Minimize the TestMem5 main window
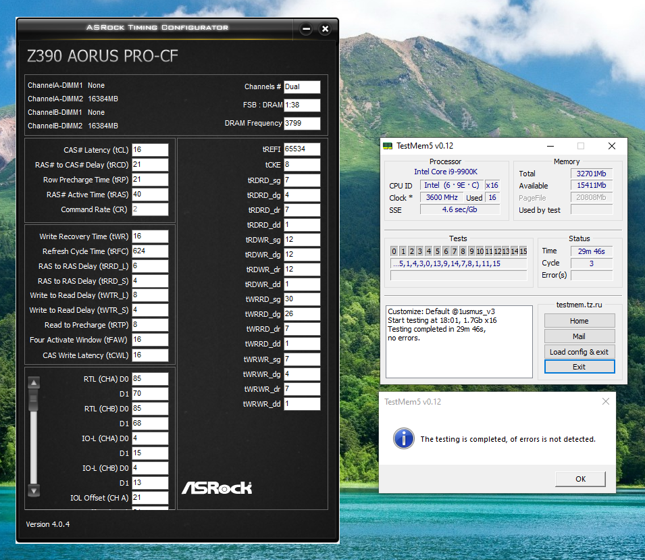The width and height of the screenshot is (645, 560). click(550, 146)
